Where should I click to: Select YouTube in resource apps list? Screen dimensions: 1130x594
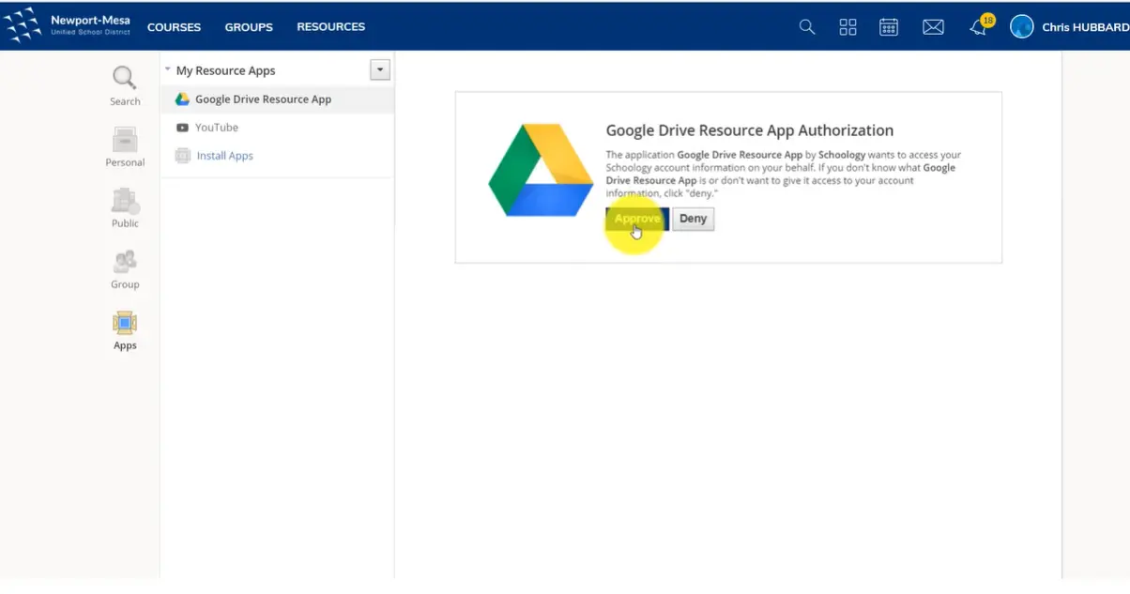tap(216, 128)
